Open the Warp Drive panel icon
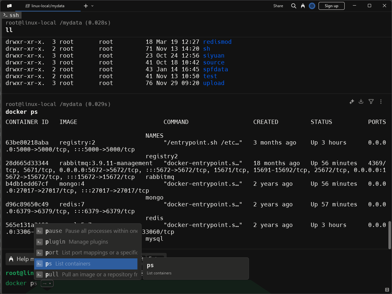This screenshot has width=392, height=294. pyautogui.click(x=9, y=6)
